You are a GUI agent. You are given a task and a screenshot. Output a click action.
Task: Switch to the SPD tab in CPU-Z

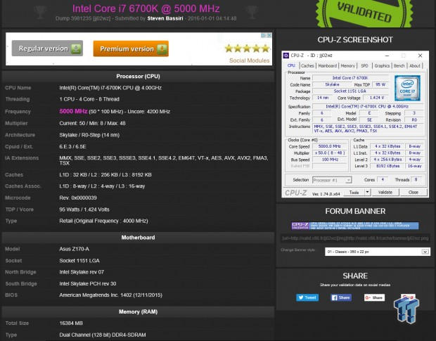pyautogui.click(x=364, y=66)
